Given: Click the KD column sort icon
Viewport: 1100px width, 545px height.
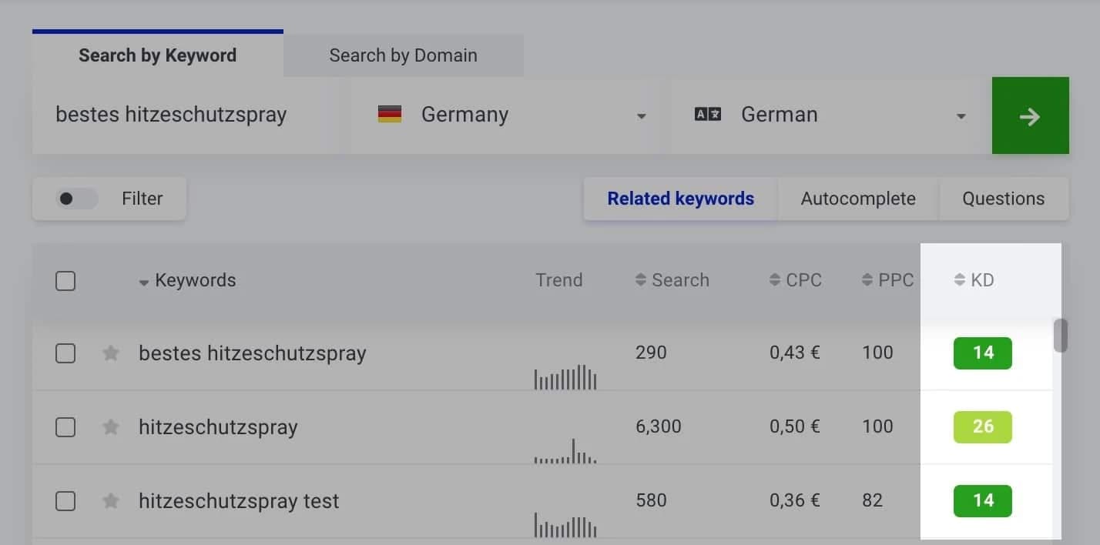Looking at the screenshot, I should point(957,279).
